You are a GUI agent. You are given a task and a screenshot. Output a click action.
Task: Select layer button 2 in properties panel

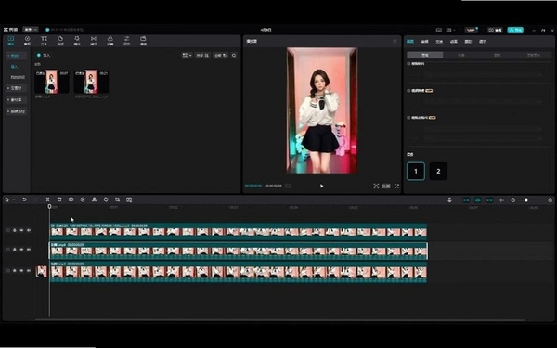click(438, 171)
